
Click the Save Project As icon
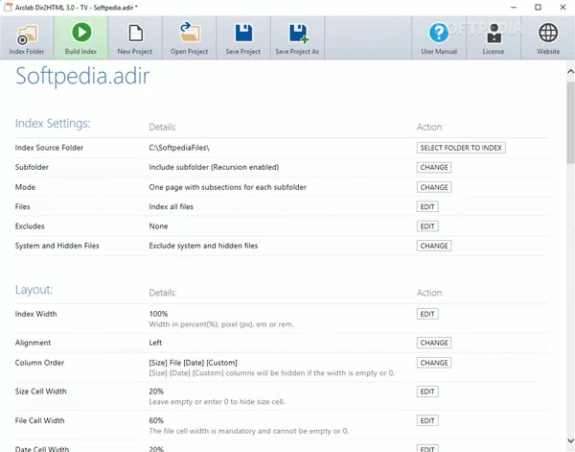(x=298, y=36)
